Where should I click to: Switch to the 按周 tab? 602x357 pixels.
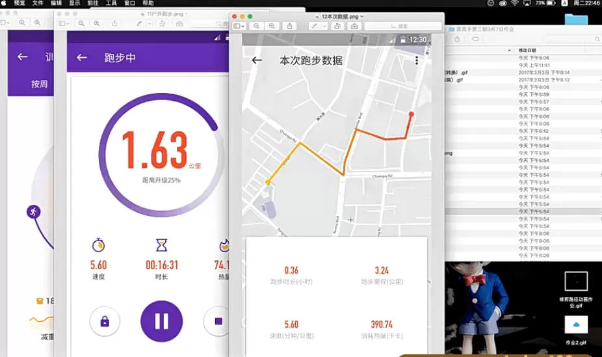pyautogui.click(x=39, y=84)
